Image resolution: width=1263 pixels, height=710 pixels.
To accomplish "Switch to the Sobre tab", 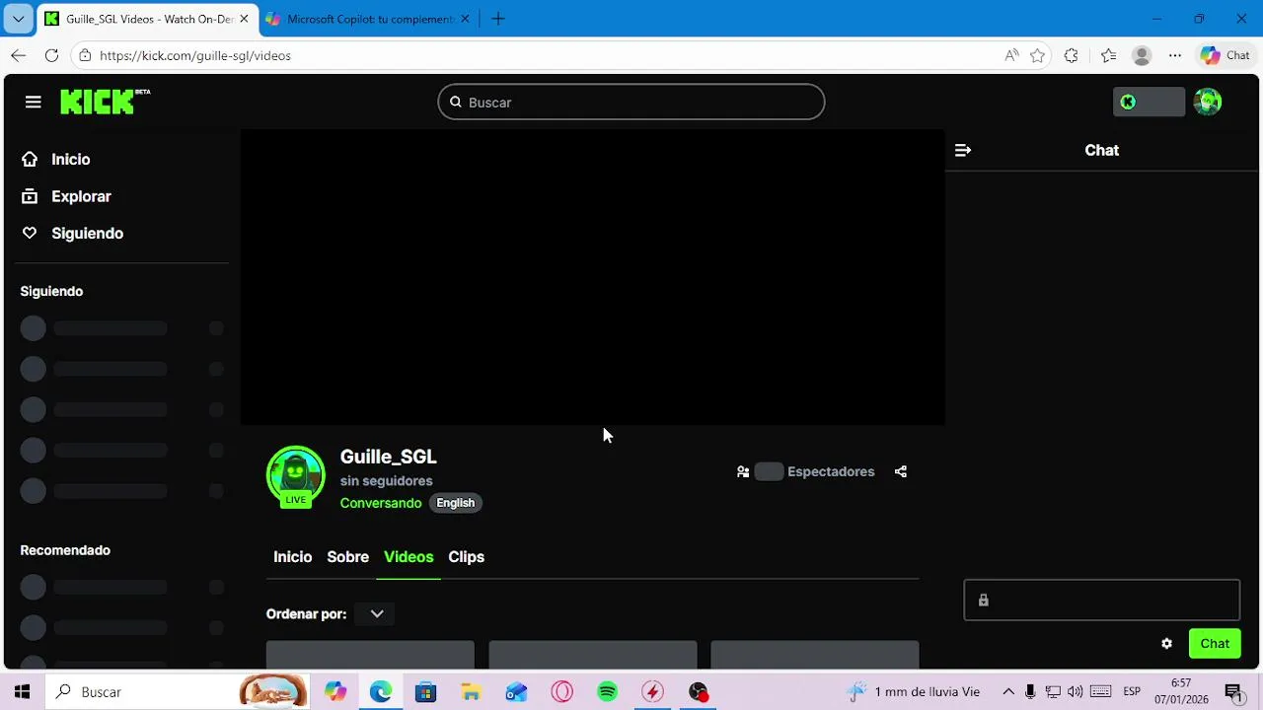I will 347,557.
